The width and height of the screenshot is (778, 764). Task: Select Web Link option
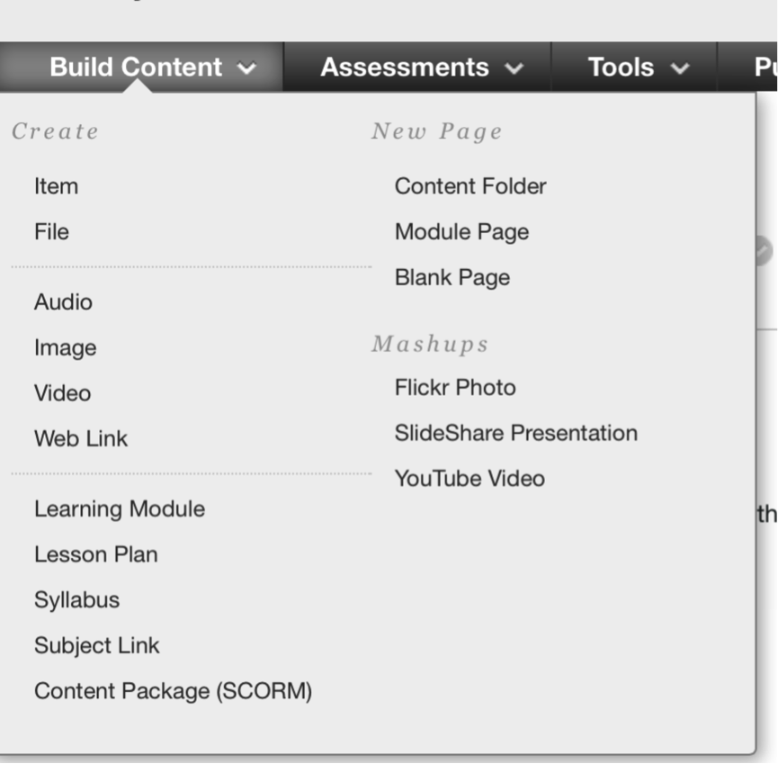[x=81, y=438]
